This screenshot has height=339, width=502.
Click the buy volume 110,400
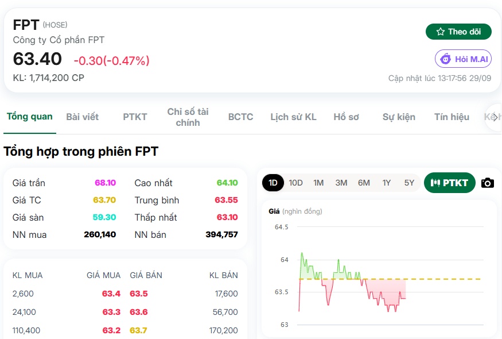pyautogui.click(x=26, y=330)
